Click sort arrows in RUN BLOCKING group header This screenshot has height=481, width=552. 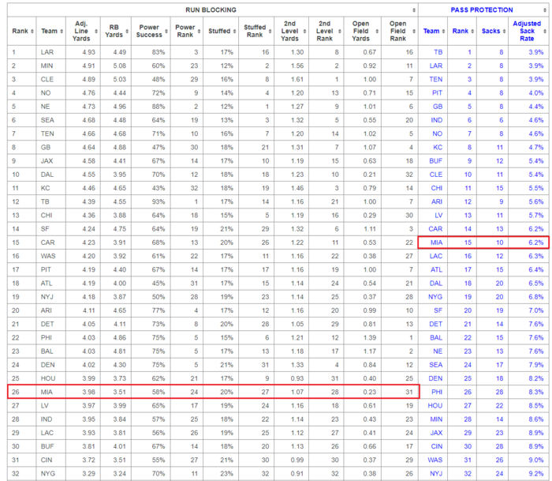pyautogui.click(x=414, y=10)
